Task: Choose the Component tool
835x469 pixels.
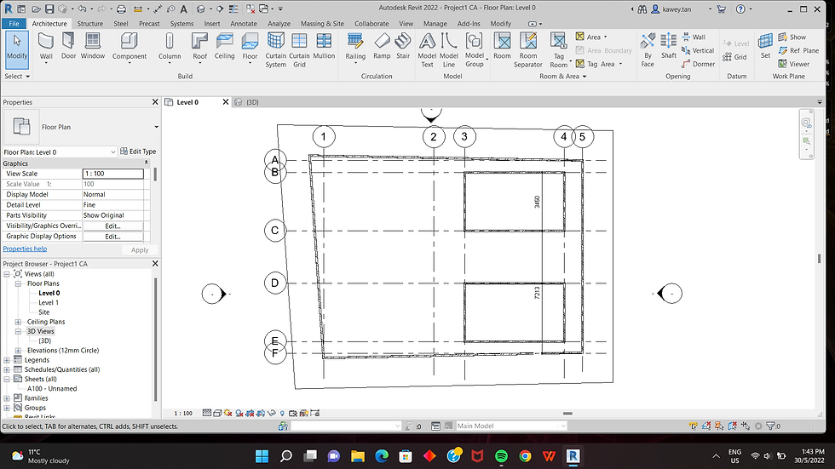Action: click(x=130, y=46)
